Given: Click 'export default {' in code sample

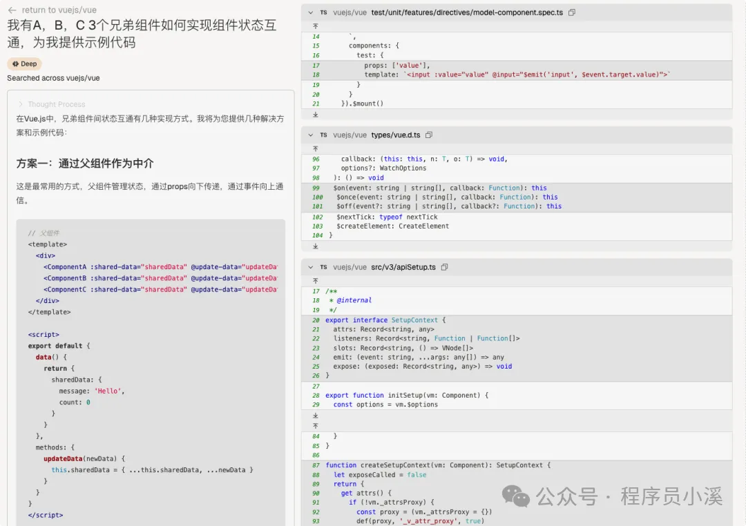Looking at the screenshot, I should (x=59, y=346).
